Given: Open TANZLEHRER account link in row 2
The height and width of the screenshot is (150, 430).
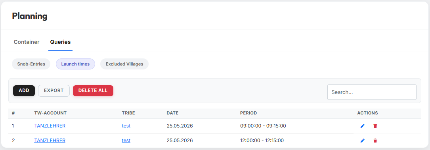Looking at the screenshot, I should 50,141.
